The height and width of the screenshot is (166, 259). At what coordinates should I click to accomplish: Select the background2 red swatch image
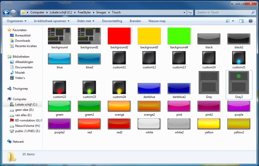tap(119, 36)
